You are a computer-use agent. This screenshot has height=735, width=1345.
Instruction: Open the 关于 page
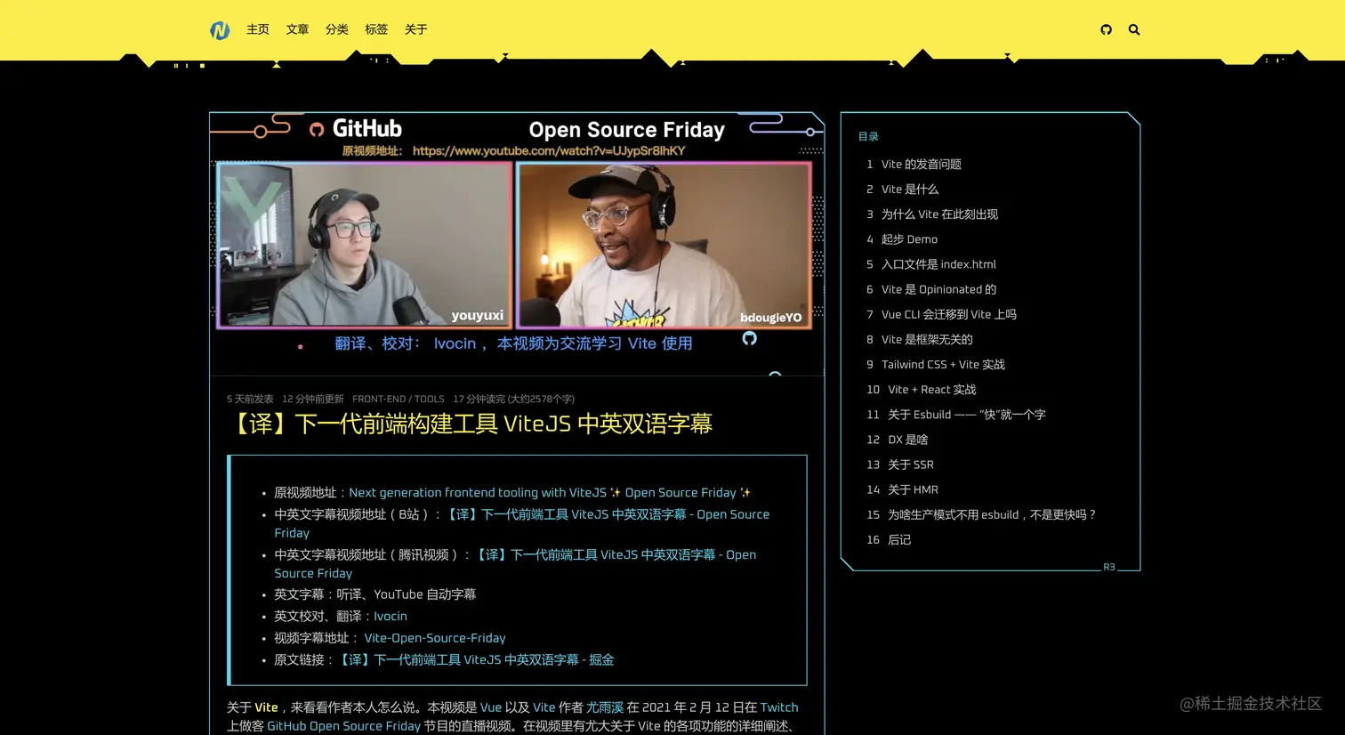click(415, 29)
